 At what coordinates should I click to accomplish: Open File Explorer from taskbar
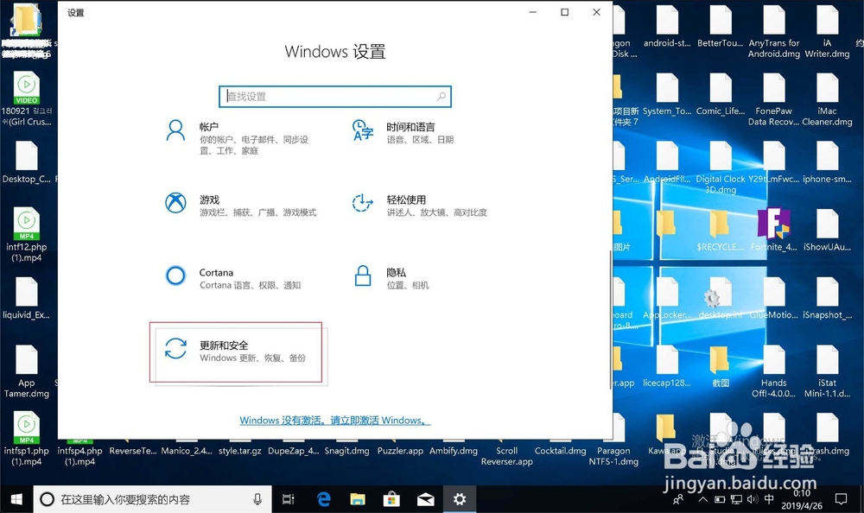(358, 499)
